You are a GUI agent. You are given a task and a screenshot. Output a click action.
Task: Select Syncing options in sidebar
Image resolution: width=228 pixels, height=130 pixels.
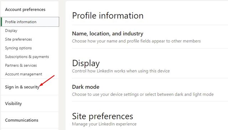[18, 48]
